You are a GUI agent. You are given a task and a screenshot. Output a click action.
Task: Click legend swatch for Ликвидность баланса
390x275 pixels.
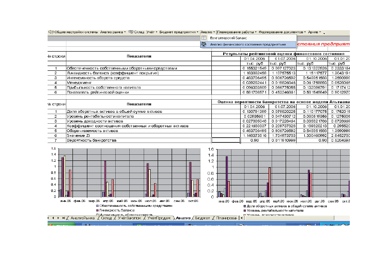point(97,210)
